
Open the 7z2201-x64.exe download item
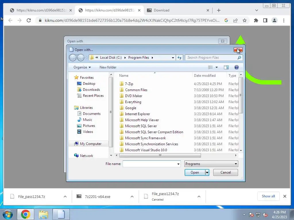[x=98, y=197]
